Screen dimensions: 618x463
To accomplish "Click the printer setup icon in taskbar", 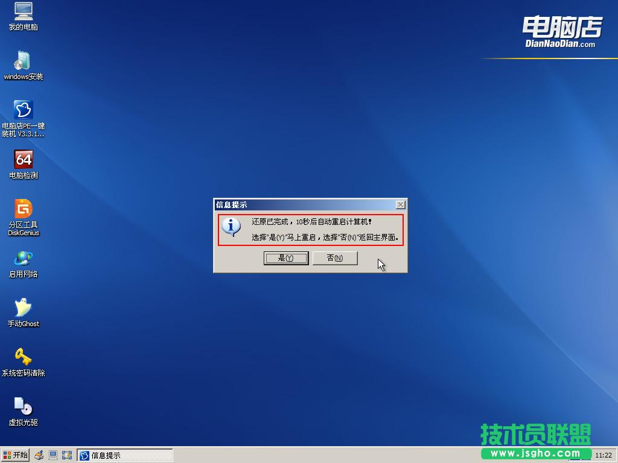I will pyautogui.click(x=37, y=455).
